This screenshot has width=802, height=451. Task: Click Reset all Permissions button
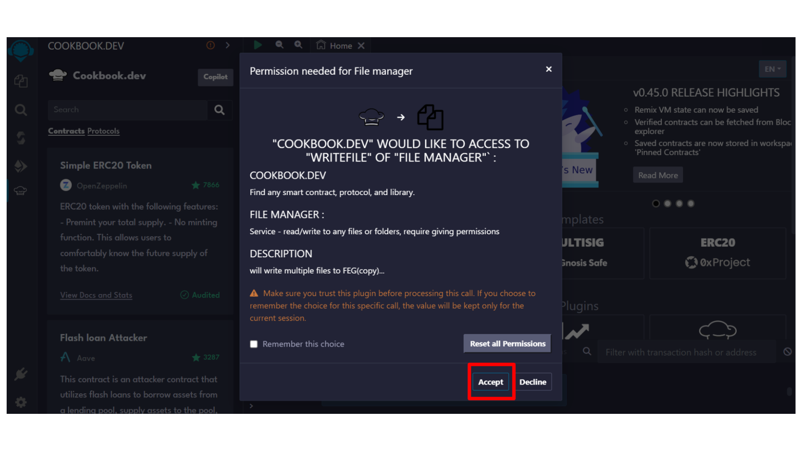pos(507,344)
